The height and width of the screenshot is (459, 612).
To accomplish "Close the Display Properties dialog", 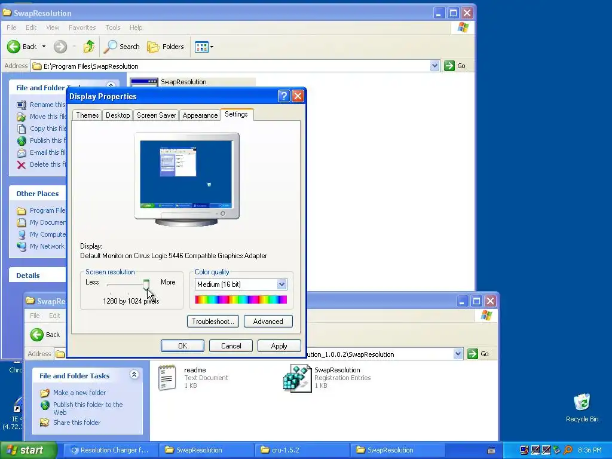I will [x=298, y=96].
